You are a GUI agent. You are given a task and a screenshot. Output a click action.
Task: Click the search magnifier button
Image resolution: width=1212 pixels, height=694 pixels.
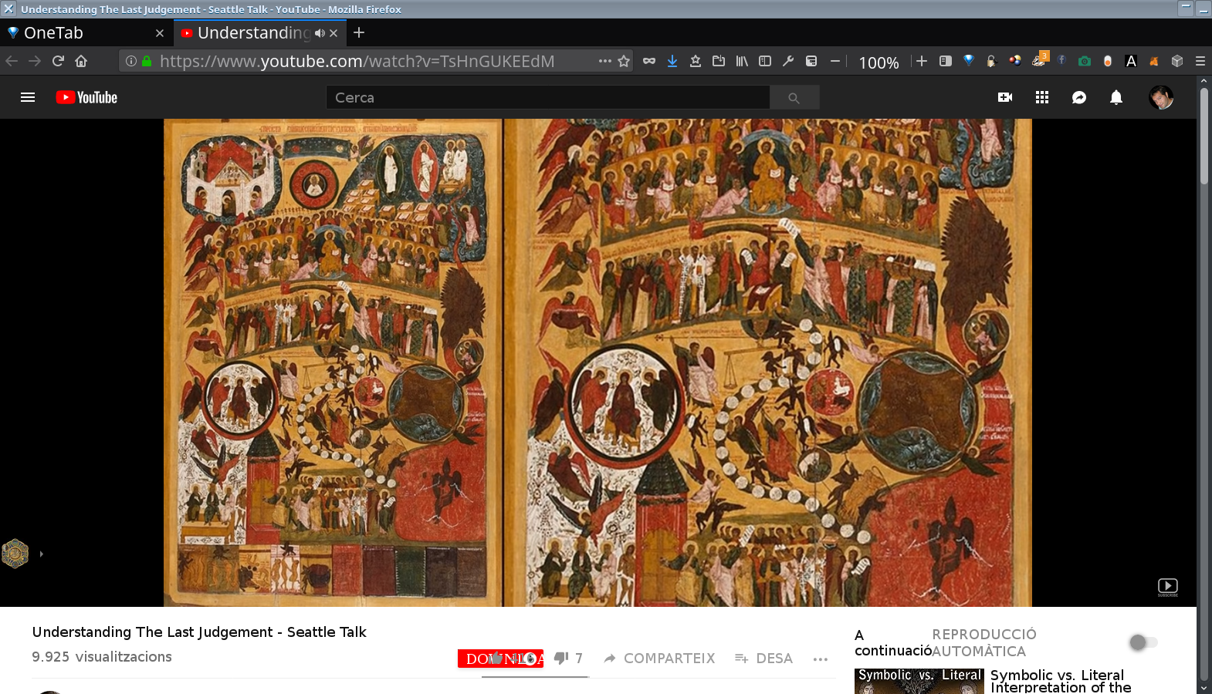[x=794, y=97]
